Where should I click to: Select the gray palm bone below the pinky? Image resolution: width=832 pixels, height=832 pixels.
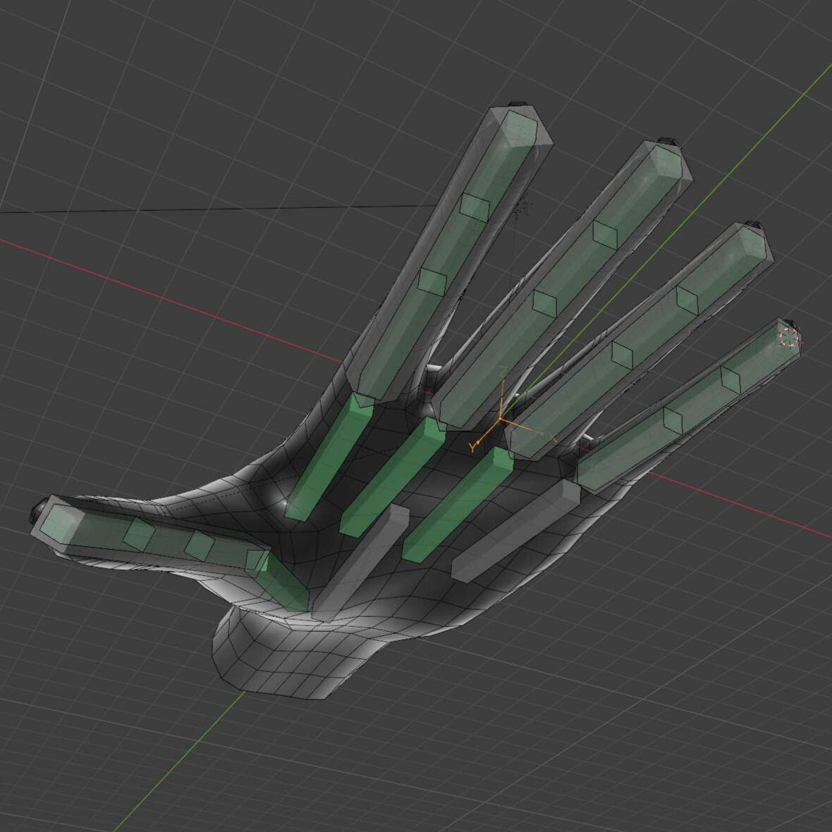click(x=515, y=531)
